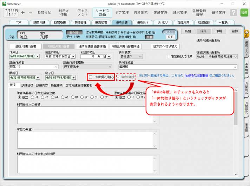Click the forward arrow navigation icon
This screenshot has width=250, height=186.
30,13
